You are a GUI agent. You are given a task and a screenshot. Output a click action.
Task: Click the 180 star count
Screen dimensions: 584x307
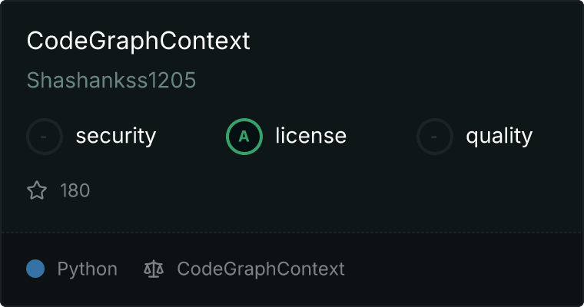[x=75, y=190]
